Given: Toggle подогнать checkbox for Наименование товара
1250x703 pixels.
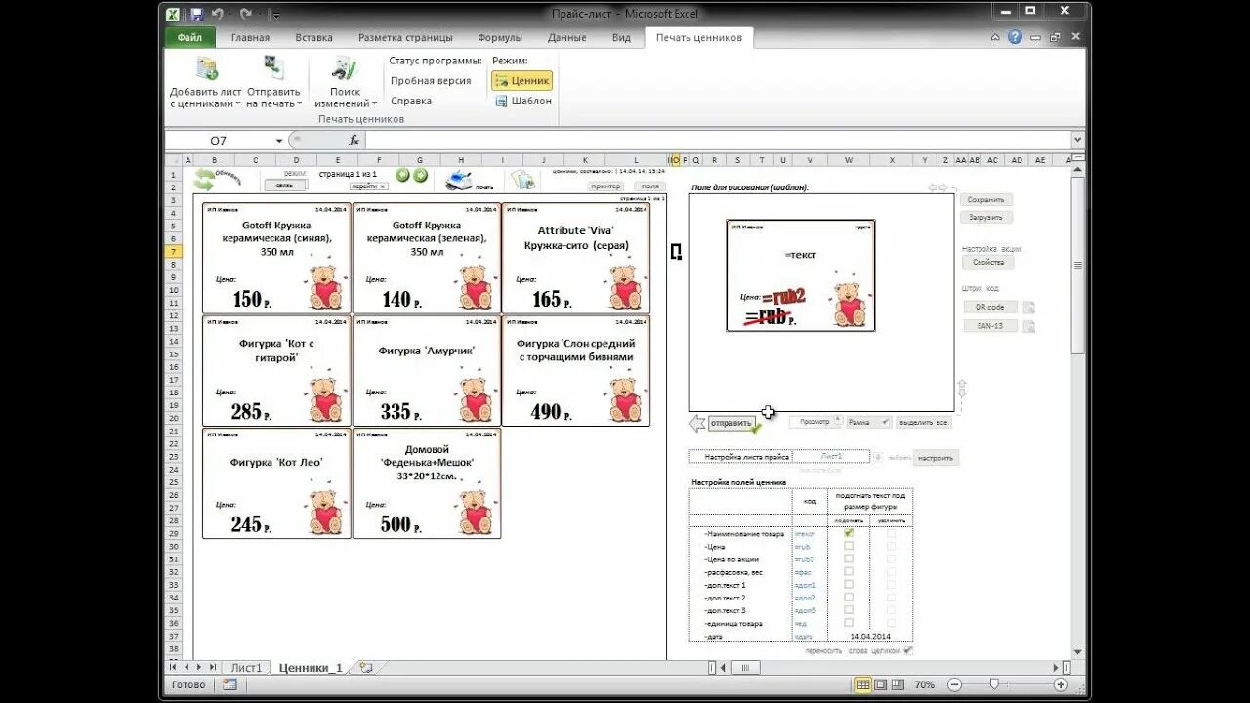Looking at the screenshot, I should tap(849, 533).
